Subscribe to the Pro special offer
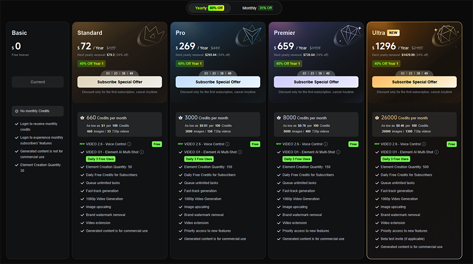Screen dimensions: 473x264 pyautogui.click(x=218, y=82)
